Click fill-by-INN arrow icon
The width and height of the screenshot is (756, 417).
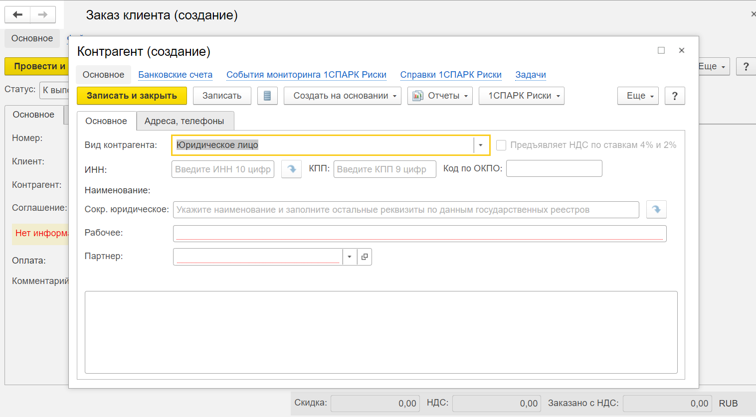291,169
